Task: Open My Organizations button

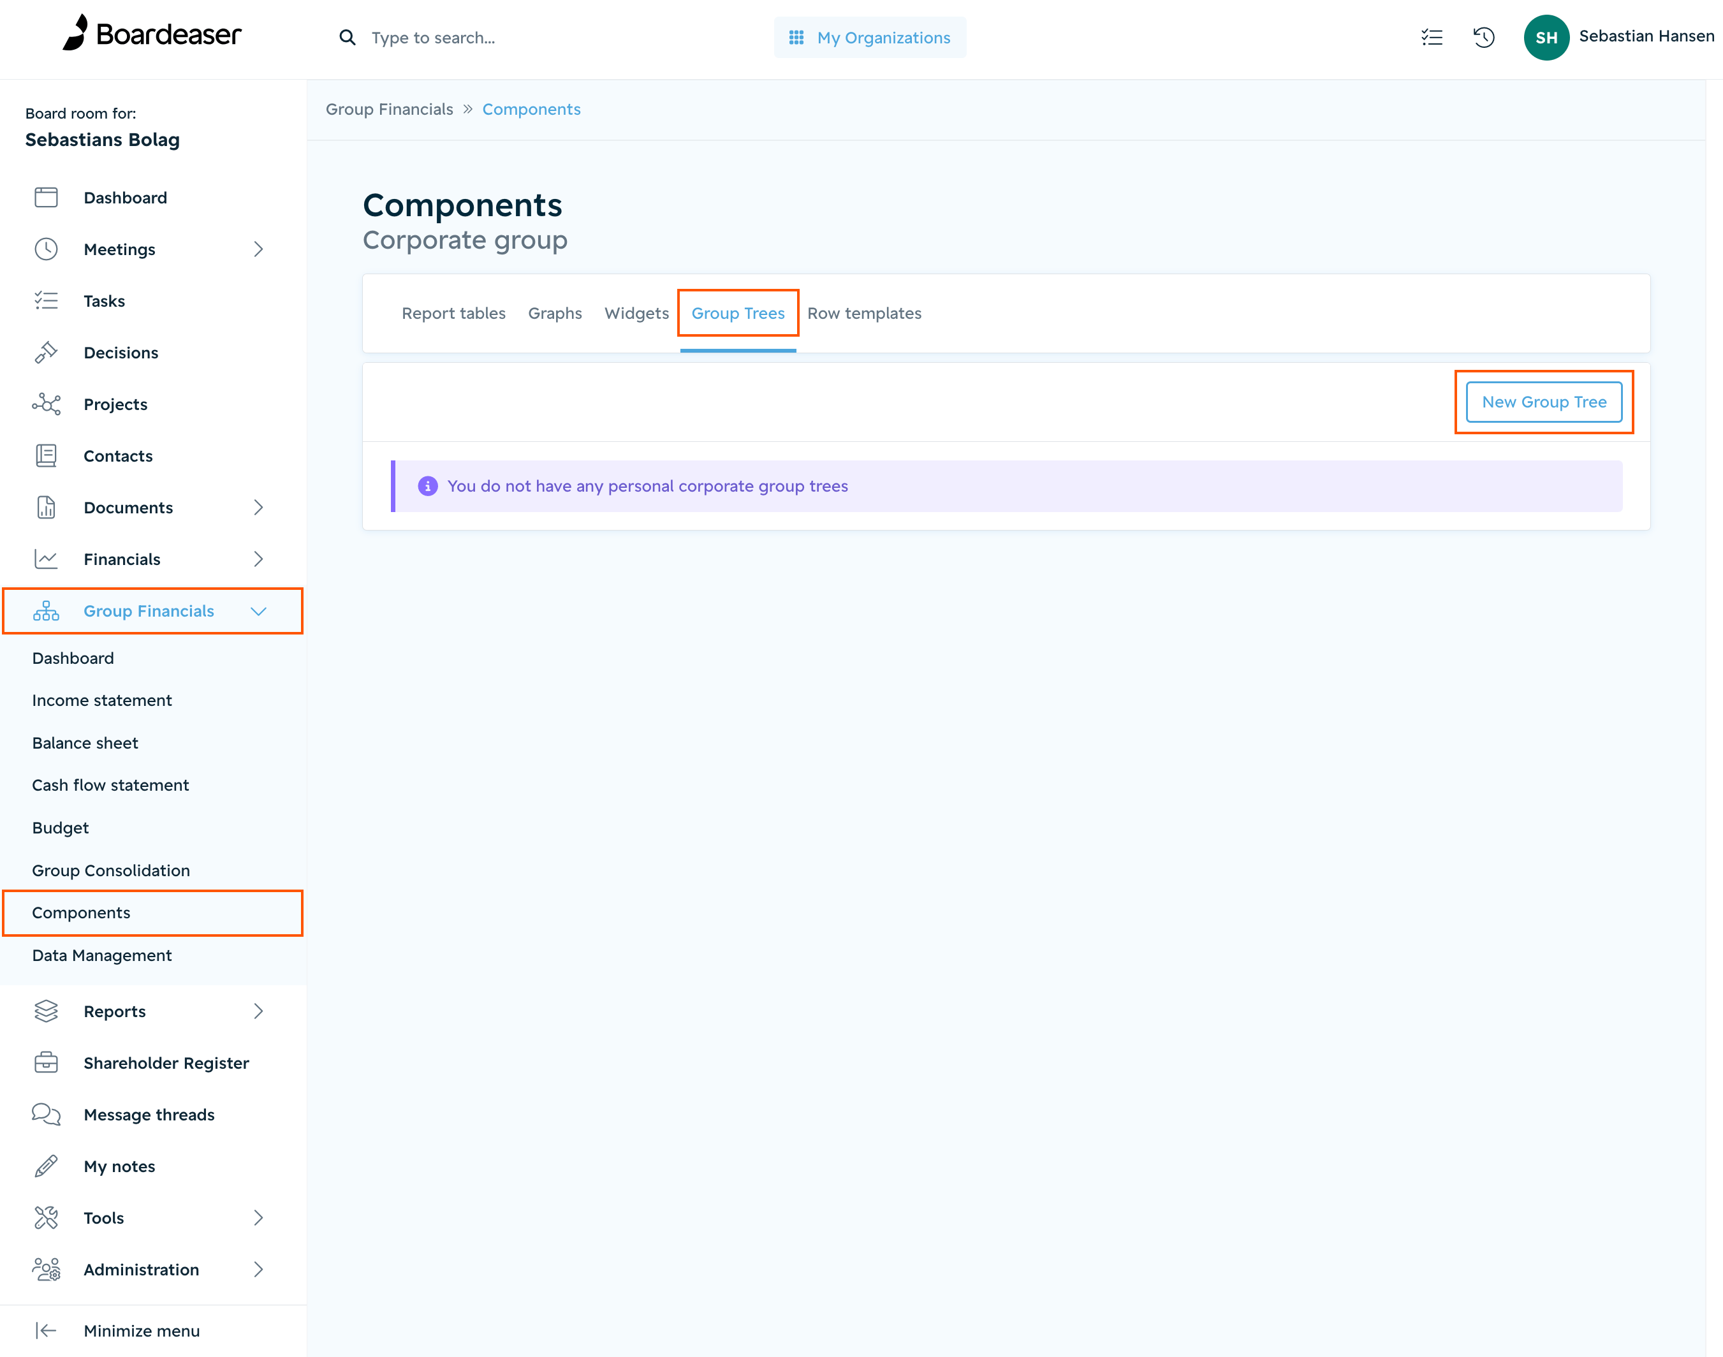Action: pos(870,38)
